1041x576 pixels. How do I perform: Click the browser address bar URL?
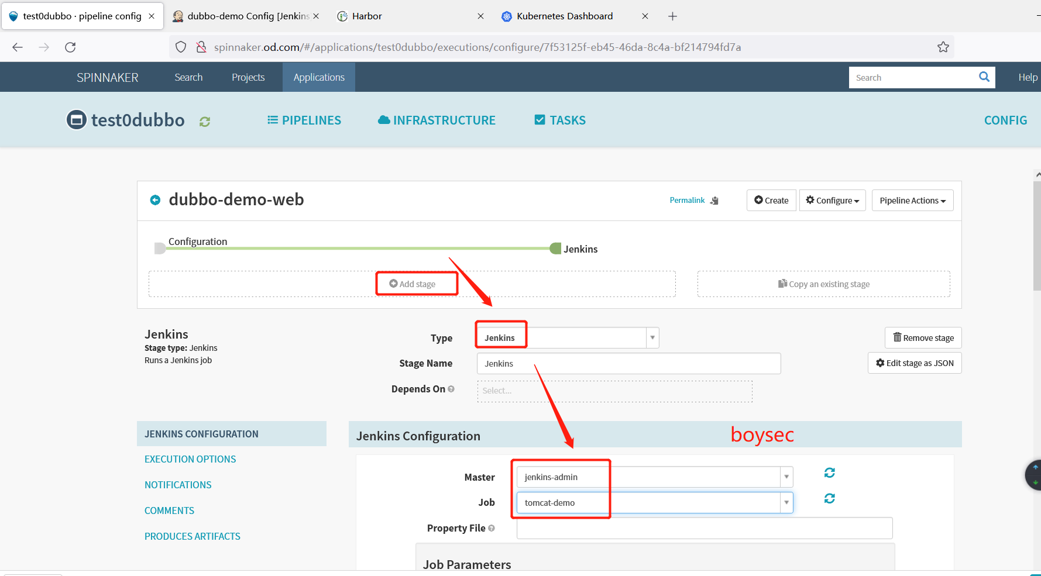tap(477, 47)
